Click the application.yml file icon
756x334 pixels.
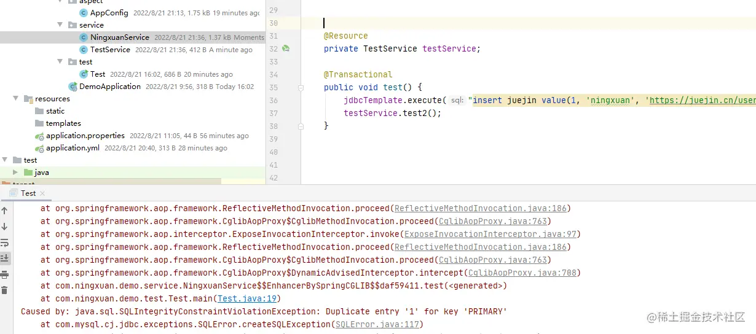(39, 147)
